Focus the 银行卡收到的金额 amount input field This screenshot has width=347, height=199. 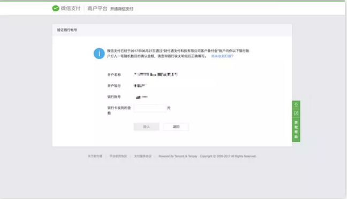pyautogui.click(x=150, y=108)
